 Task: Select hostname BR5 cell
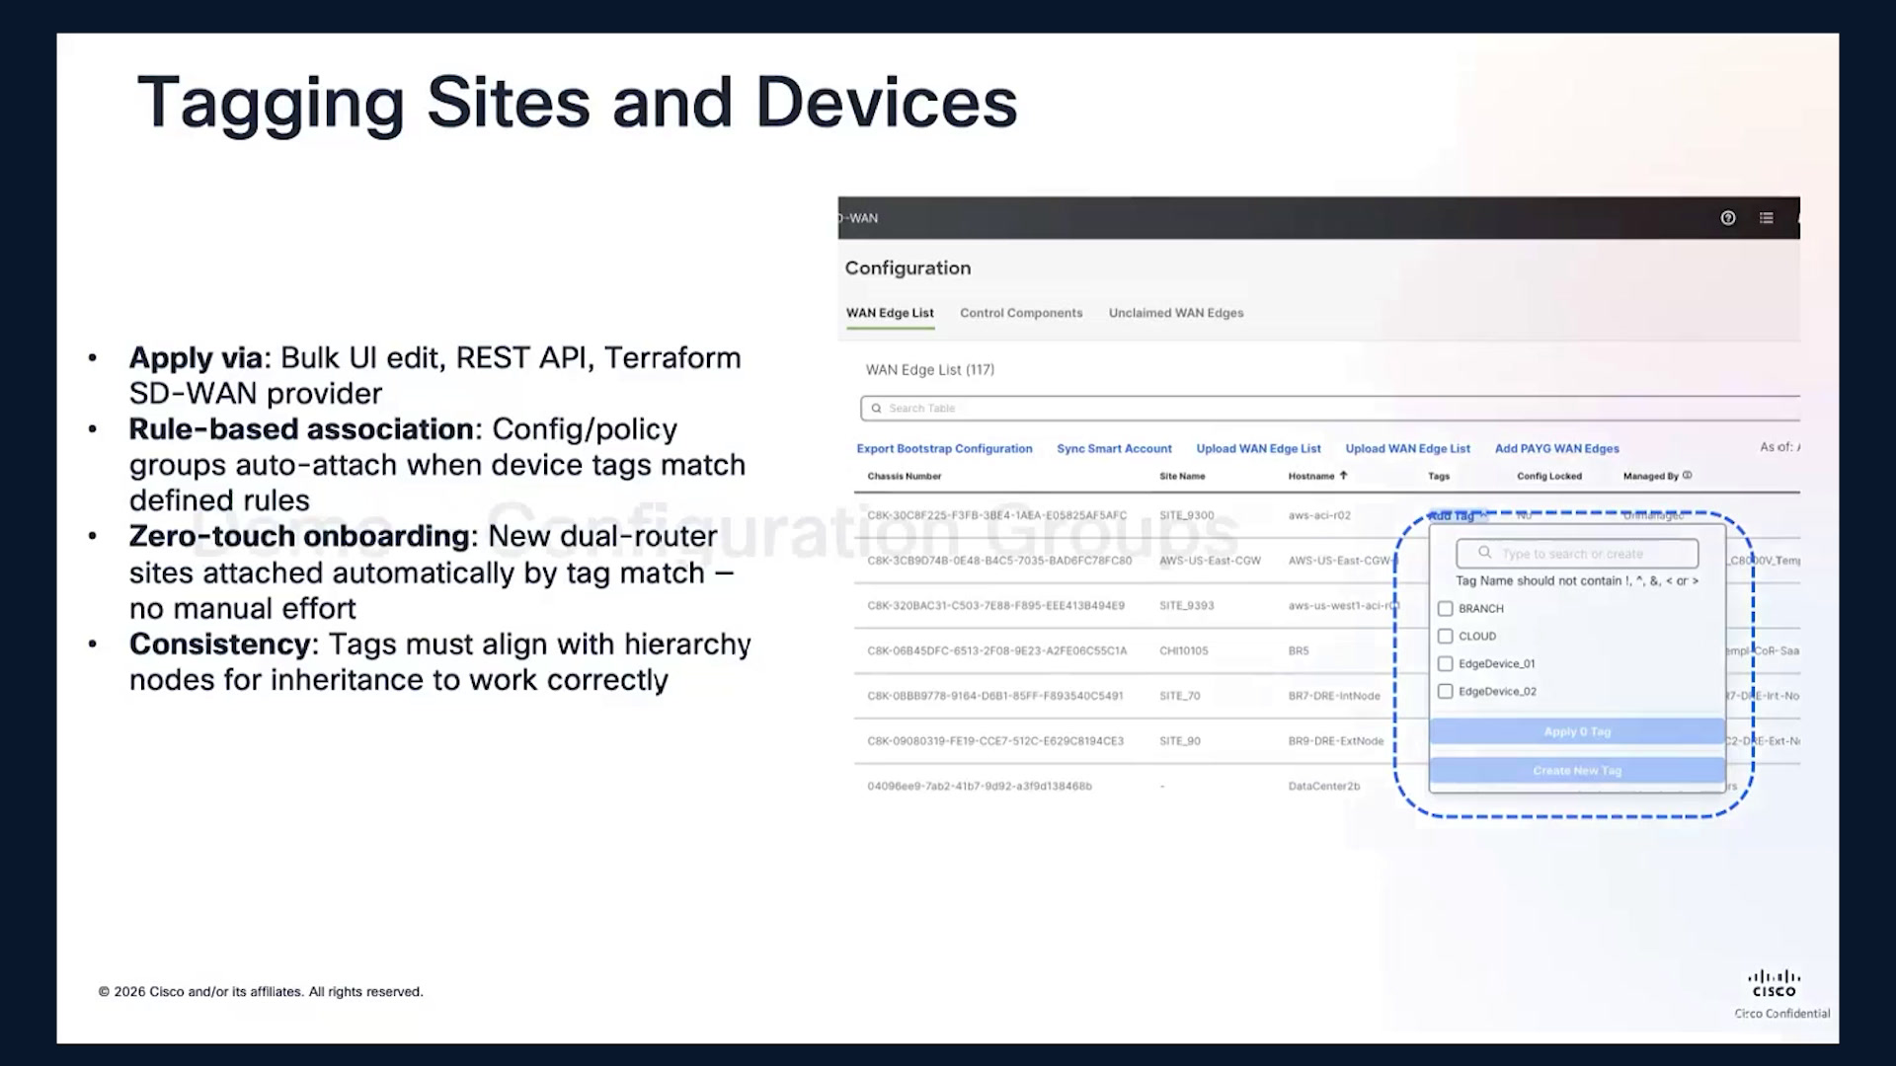[x=1298, y=651]
